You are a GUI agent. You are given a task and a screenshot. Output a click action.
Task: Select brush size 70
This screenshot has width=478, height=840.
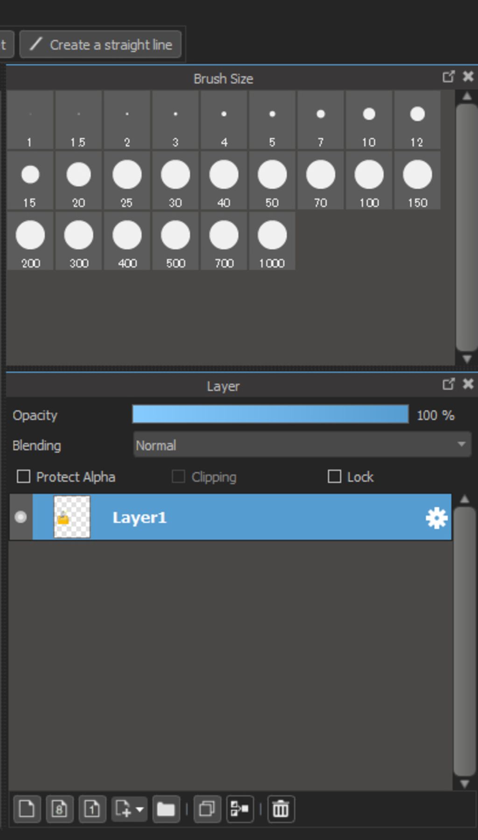pyautogui.click(x=321, y=181)
